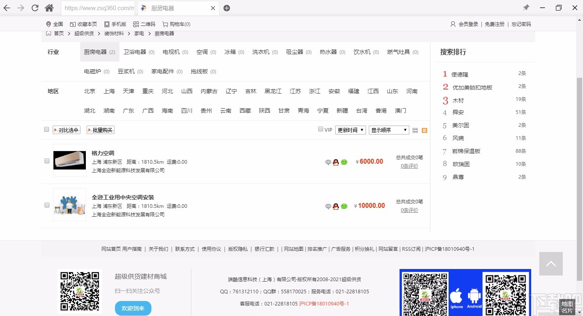583x316 pixels.
Task: Switch to grid view layout
Action: [415, 130]
